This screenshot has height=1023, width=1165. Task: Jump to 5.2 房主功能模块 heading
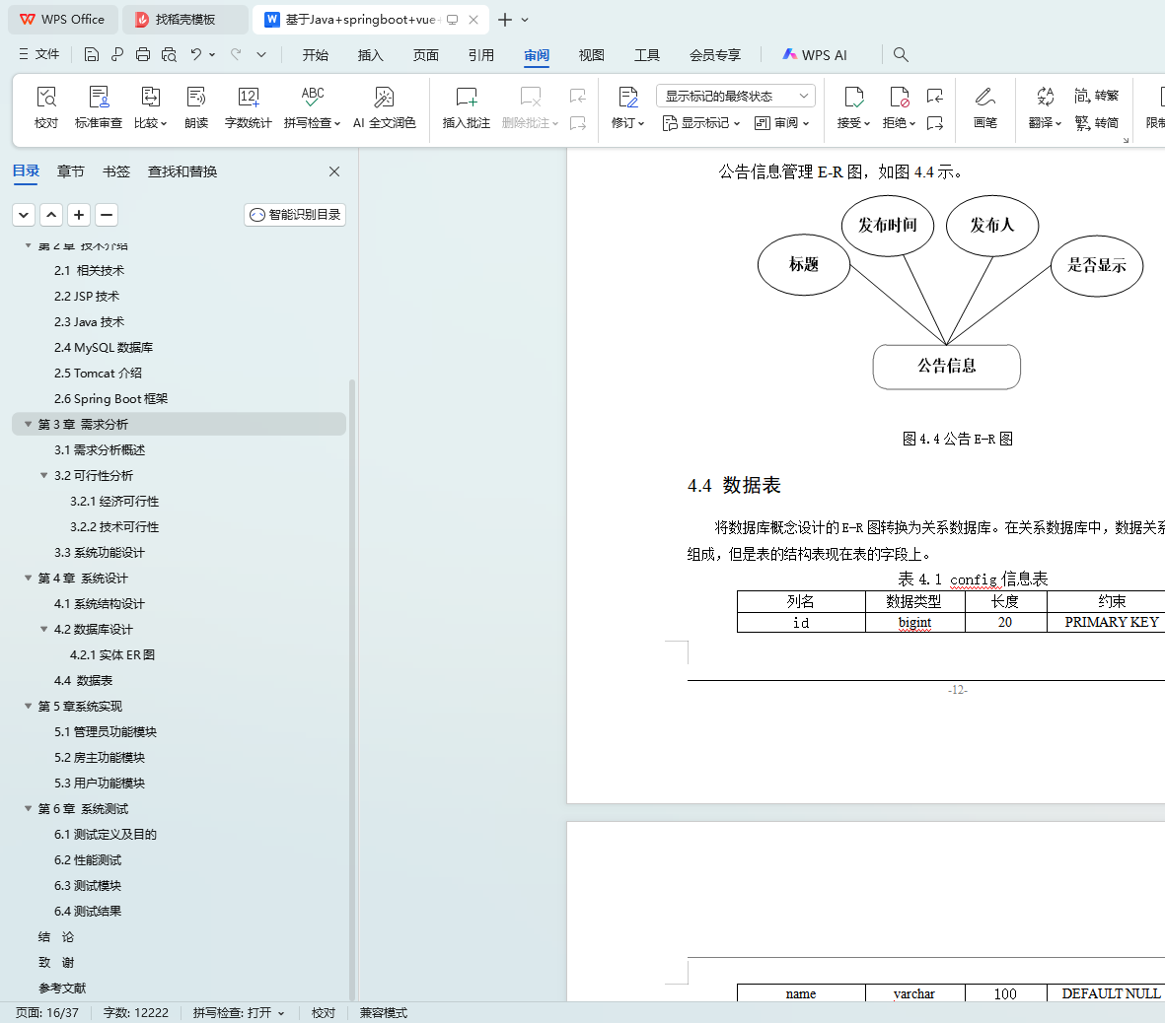click(x=100, y=757)
